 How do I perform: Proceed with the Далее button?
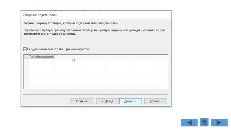[x=131, y=101]
